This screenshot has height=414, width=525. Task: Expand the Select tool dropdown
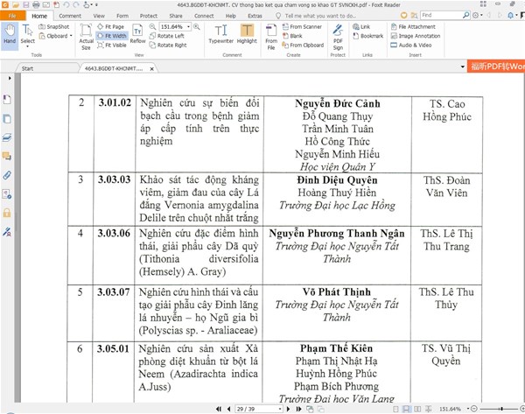(x=28, y=40)
